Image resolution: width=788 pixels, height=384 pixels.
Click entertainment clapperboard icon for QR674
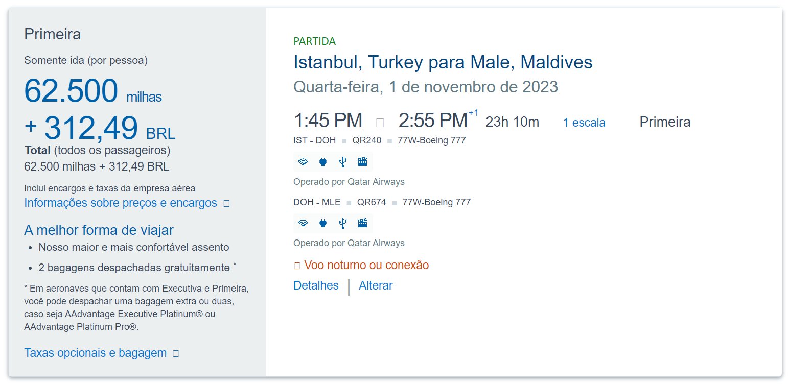tap(362, 223)
